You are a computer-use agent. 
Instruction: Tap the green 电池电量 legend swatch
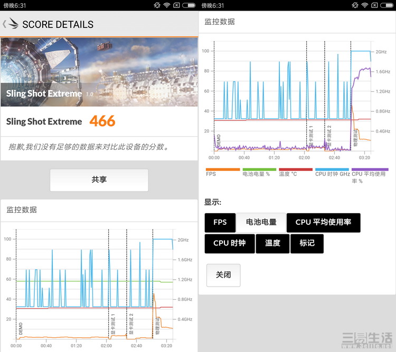(259, 169)
